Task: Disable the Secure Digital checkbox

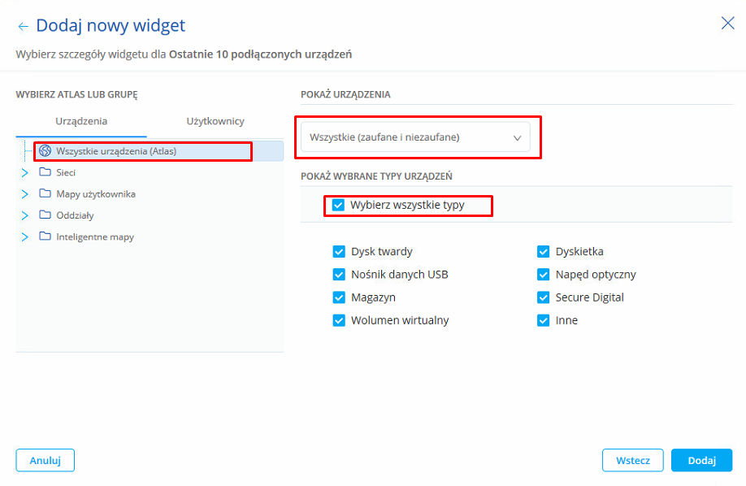Action: (544, 297)
